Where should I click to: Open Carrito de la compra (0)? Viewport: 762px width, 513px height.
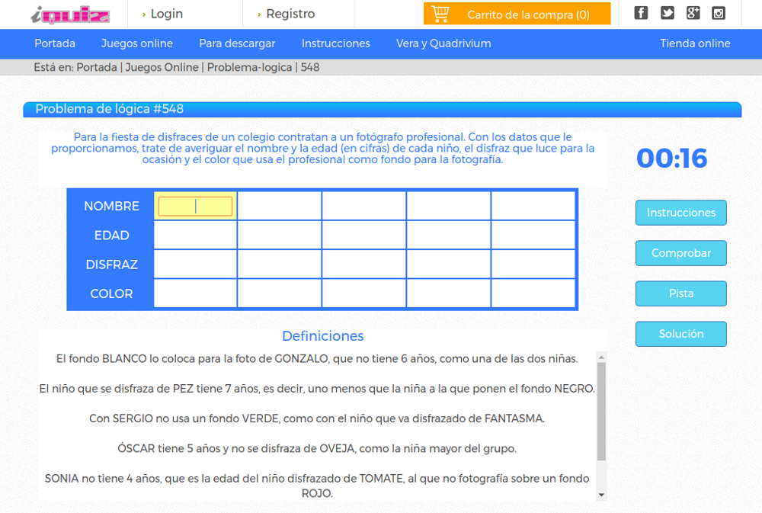(x=517, y=14)
